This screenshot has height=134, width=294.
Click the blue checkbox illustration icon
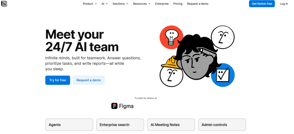pyautogui.click(x=223, y=75)
